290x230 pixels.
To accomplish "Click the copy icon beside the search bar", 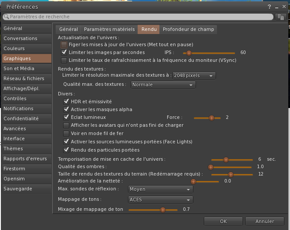I will tap(281, 17).
